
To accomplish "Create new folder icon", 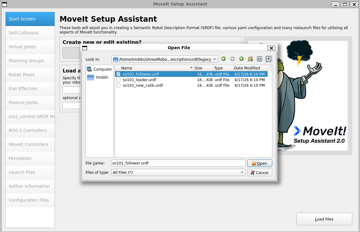I will point(250,59).
